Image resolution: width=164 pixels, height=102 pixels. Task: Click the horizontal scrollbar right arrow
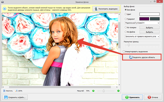click(x=117, y=87)
